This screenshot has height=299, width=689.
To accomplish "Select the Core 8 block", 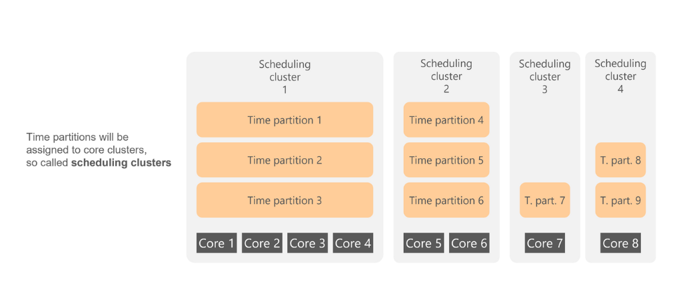I will pyautogui.click(x=620, y=243).
